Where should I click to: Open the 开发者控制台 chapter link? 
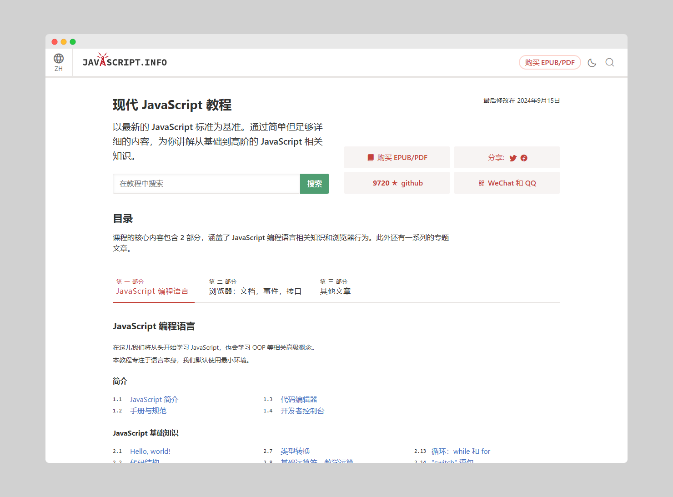coord(302,411)
